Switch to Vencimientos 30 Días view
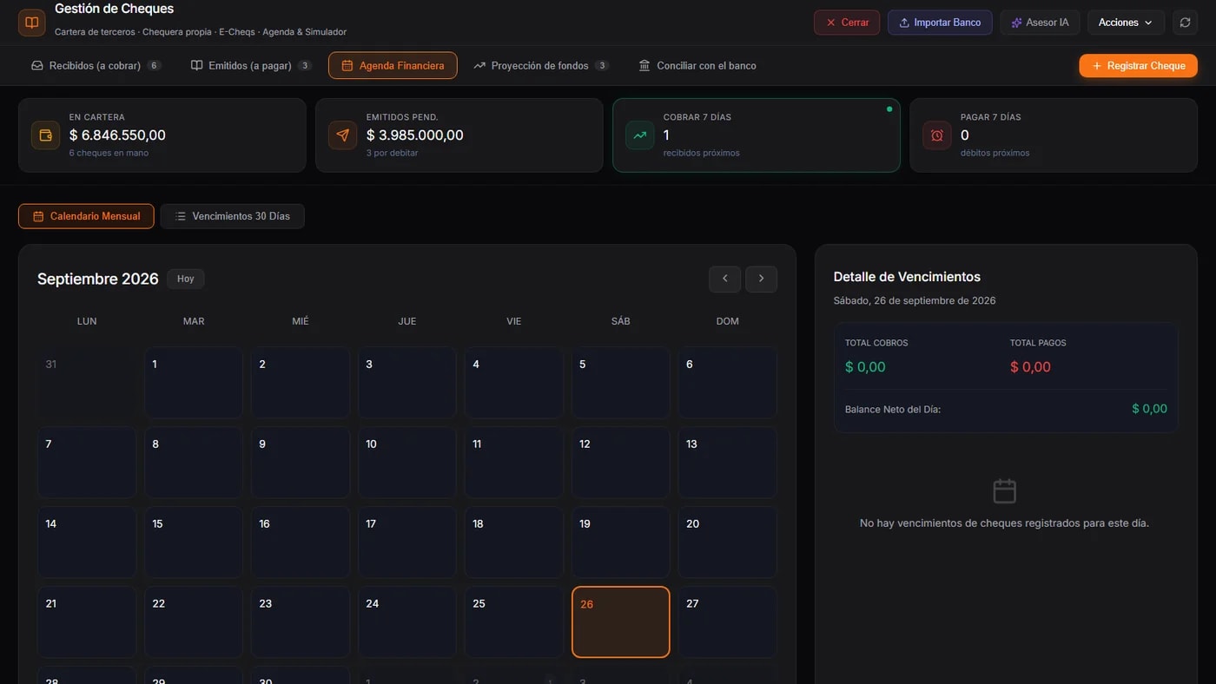The height and width of the screenshot is (684, 1216). [x=232, y=216]
